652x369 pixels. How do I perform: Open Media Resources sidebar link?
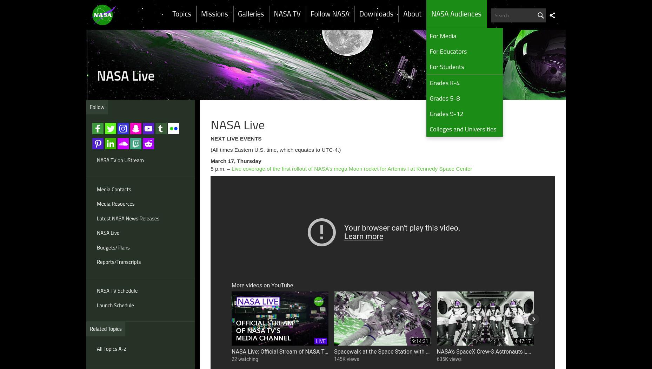coord(115,204)
